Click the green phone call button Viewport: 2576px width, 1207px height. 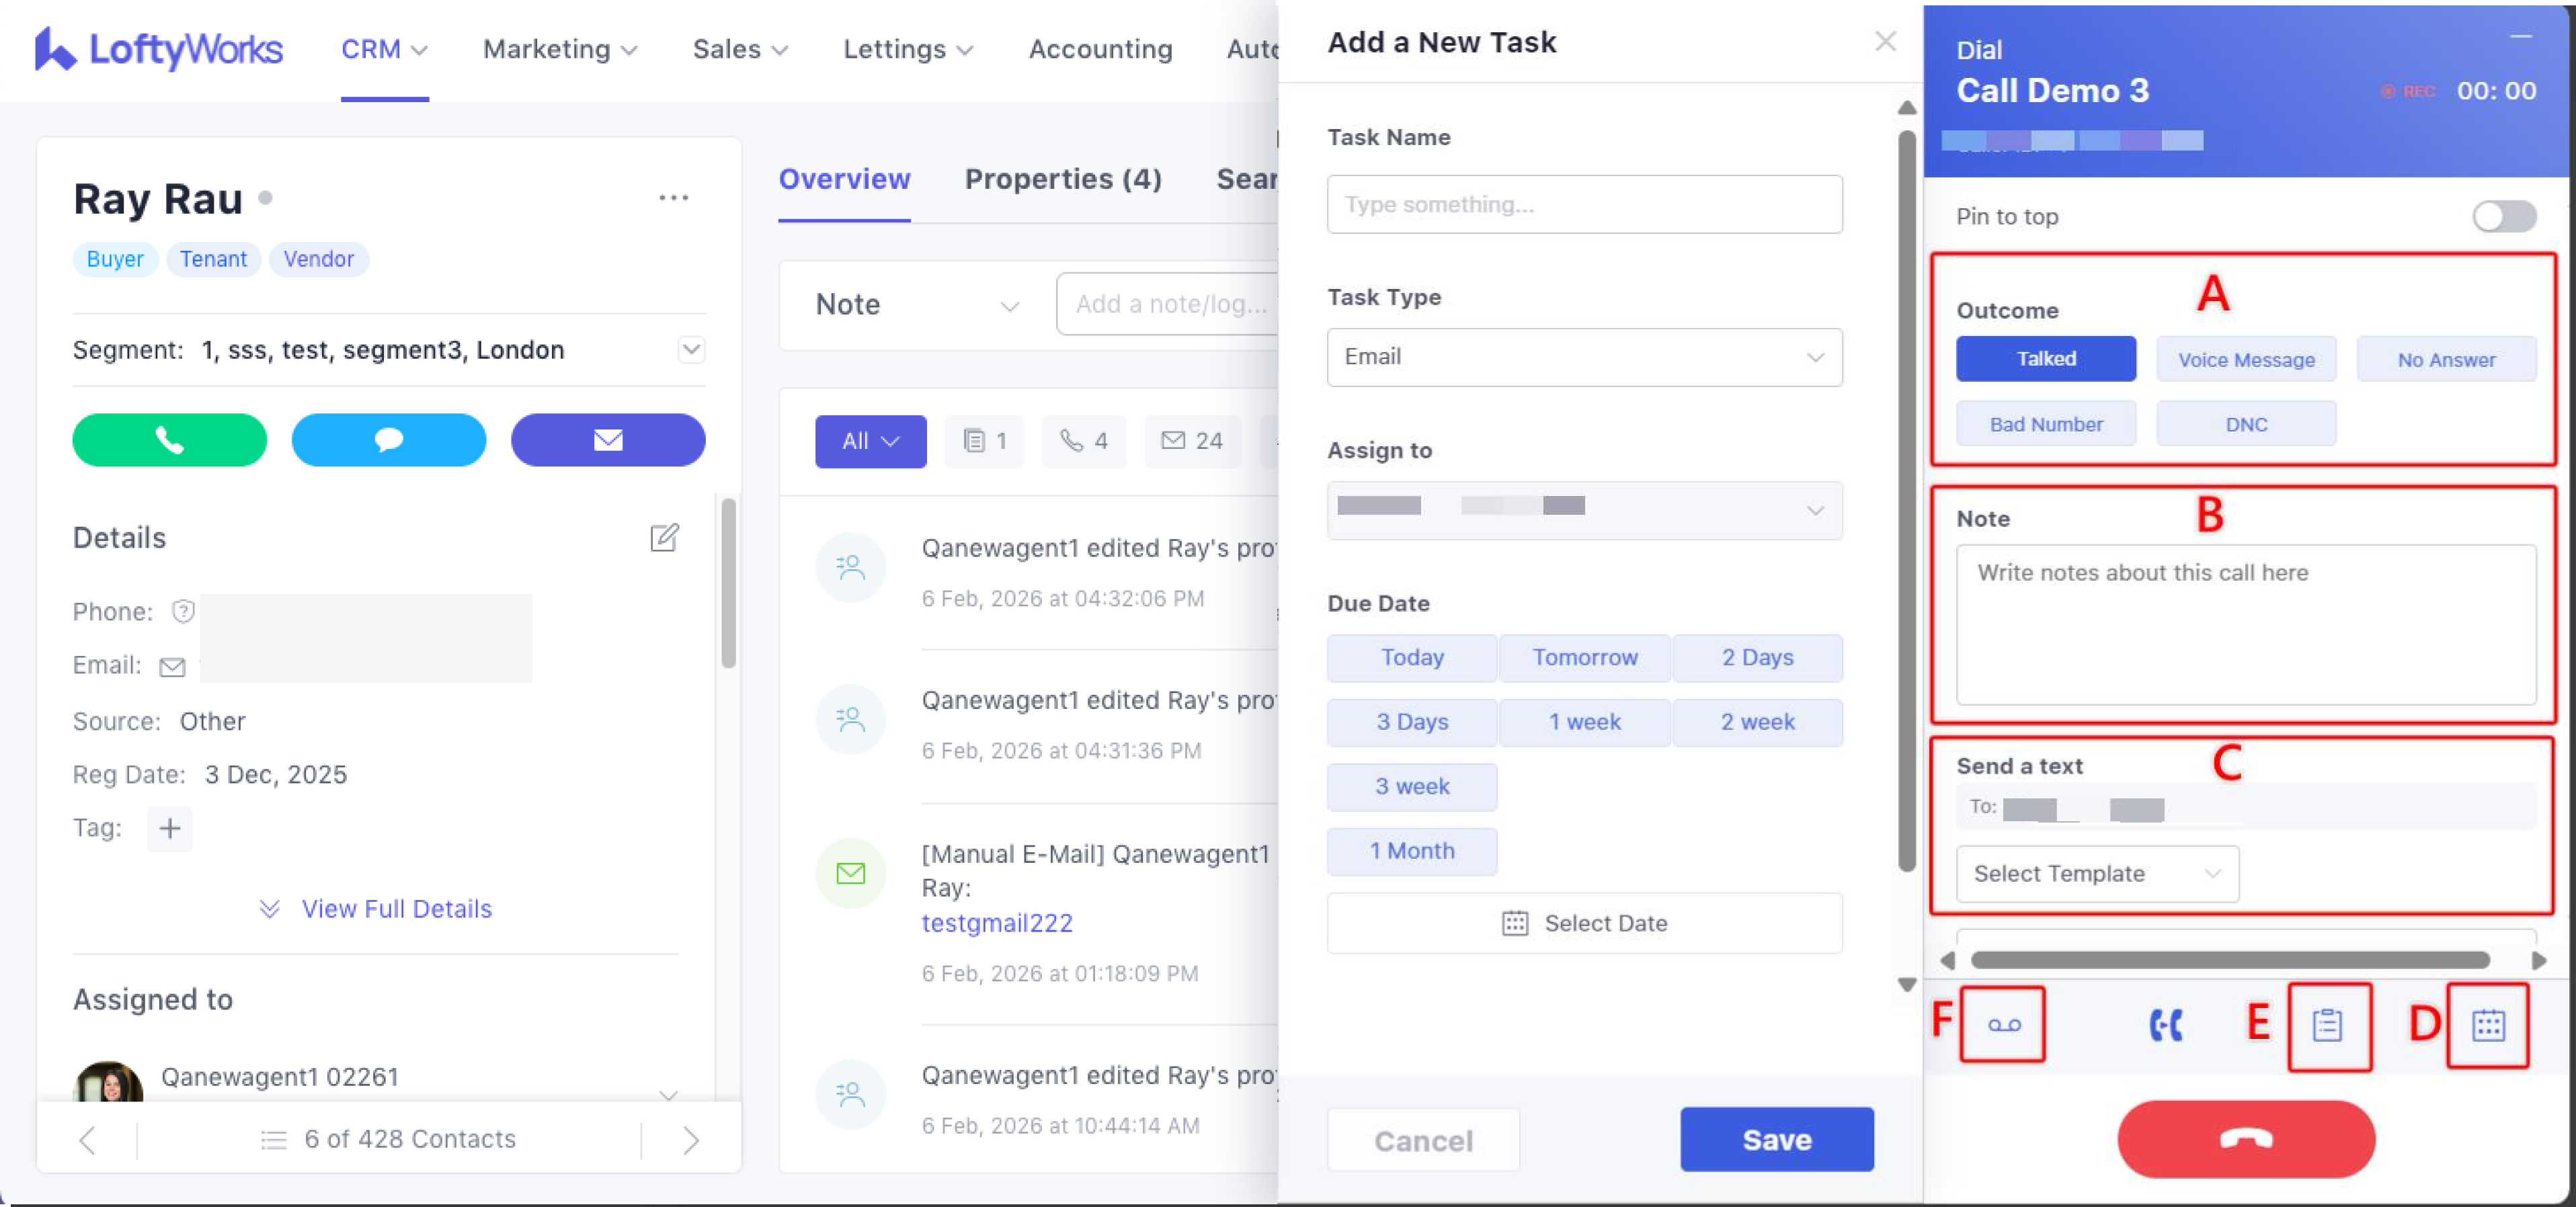169,440
